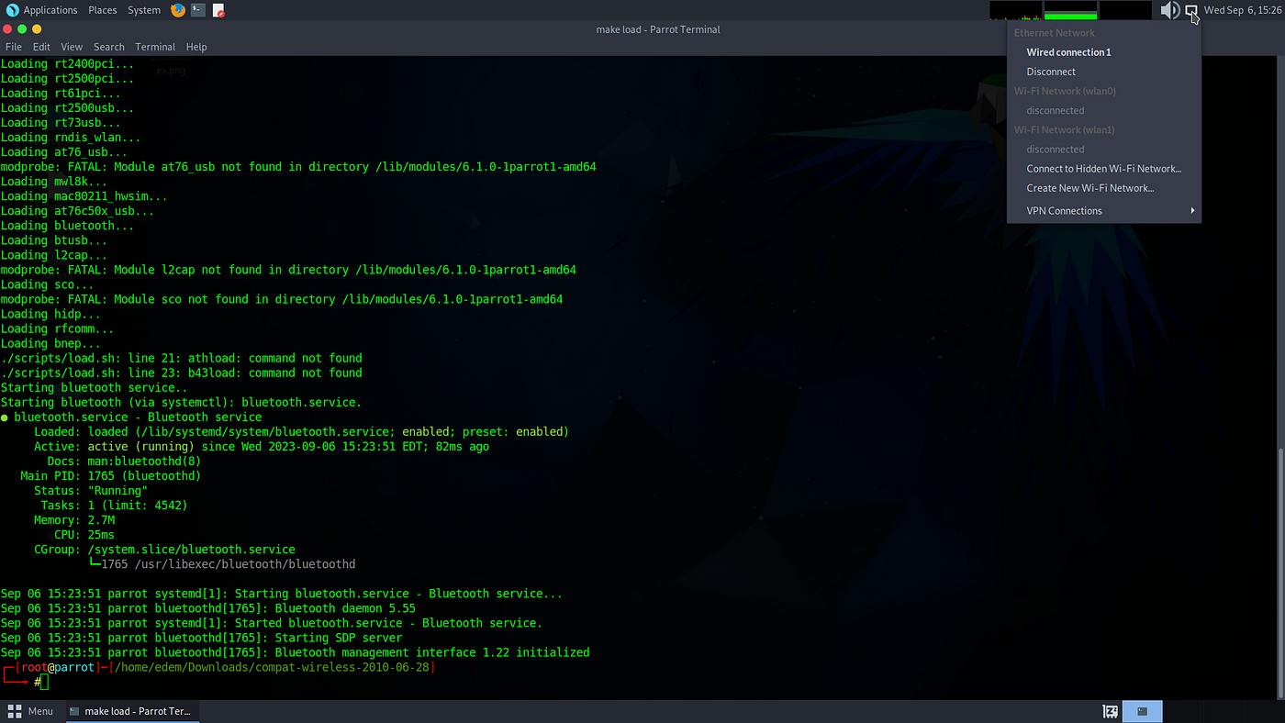Viewport: 1285px width, 723px height.
Task: Choose Connect to Hidden Wi-Fi Network
Action: coord(1103,169)
